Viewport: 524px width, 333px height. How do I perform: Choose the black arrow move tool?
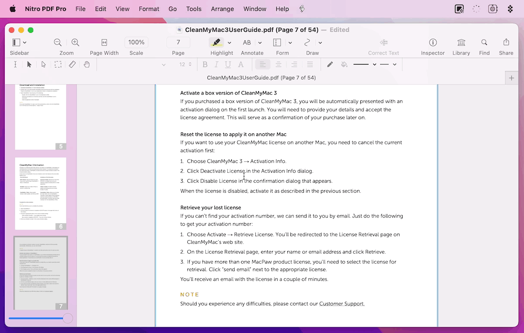(x=29, y=65)
